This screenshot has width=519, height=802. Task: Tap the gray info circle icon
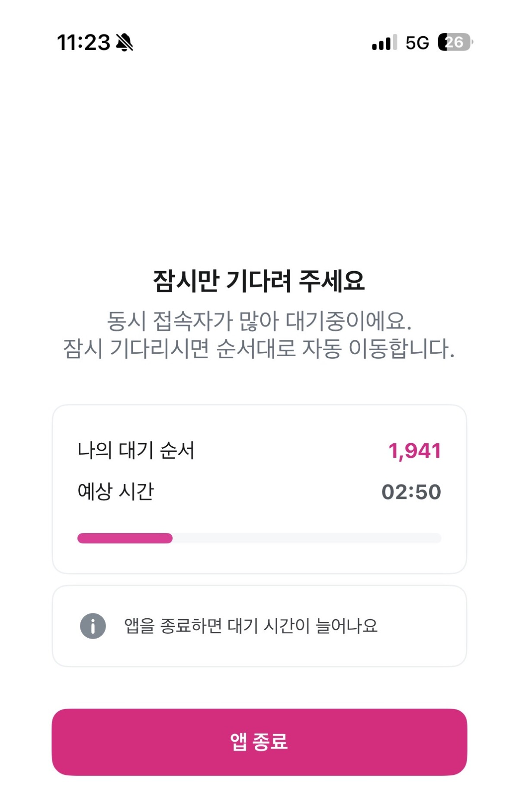pyautogui.click(x=93, y=626)
